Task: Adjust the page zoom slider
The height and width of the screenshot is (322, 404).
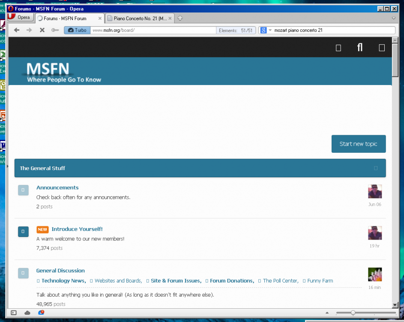Action: point(353,313)
